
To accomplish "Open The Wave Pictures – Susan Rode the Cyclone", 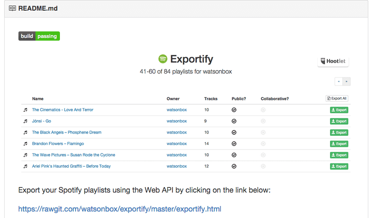I will [x=74, y=155].
